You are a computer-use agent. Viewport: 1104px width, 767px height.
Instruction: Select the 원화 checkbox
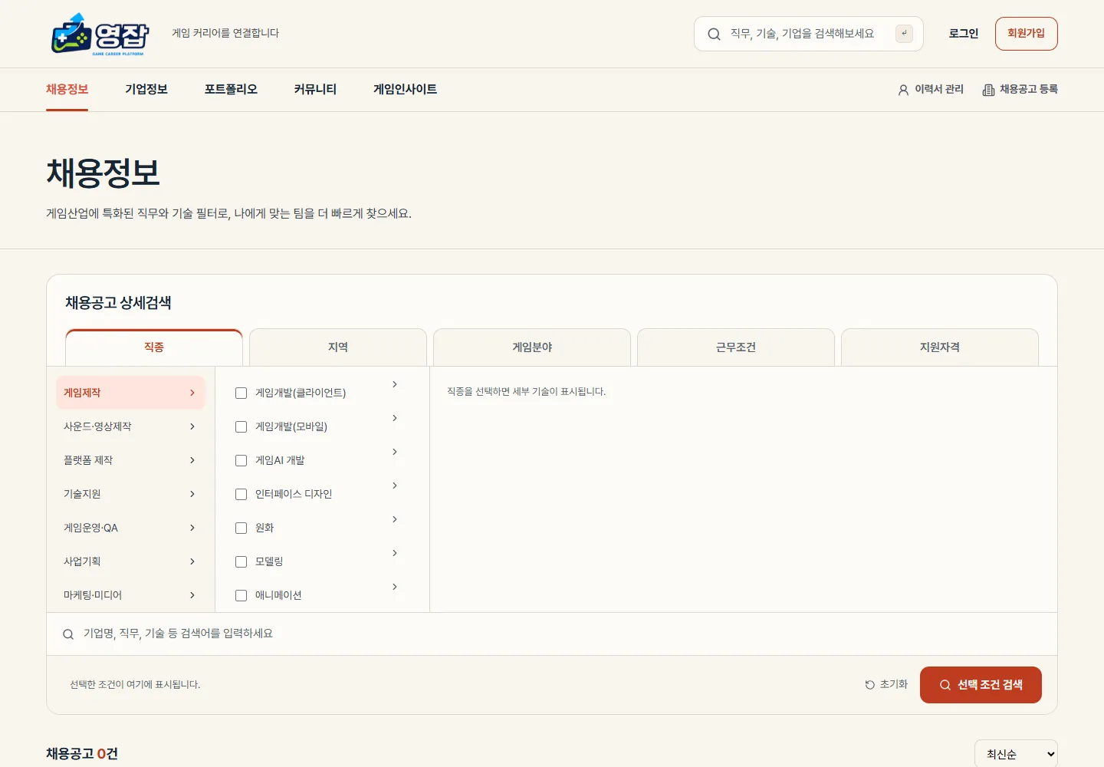tap(241, 528)
